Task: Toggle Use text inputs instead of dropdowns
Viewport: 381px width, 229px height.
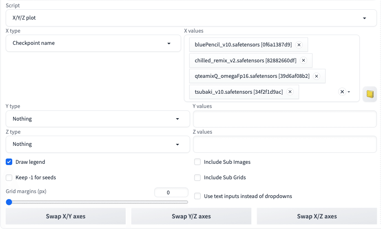Action: click(197, 196)
